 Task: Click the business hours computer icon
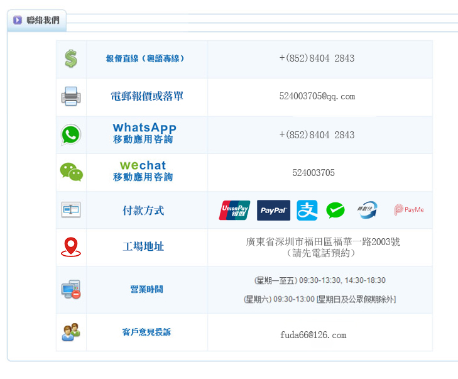click(x=71, y=289)
